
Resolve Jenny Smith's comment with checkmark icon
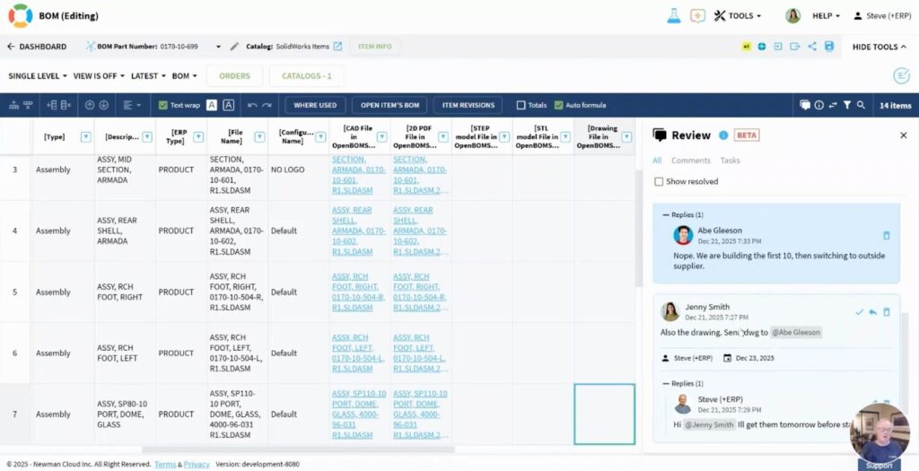(x=859, y=312)
